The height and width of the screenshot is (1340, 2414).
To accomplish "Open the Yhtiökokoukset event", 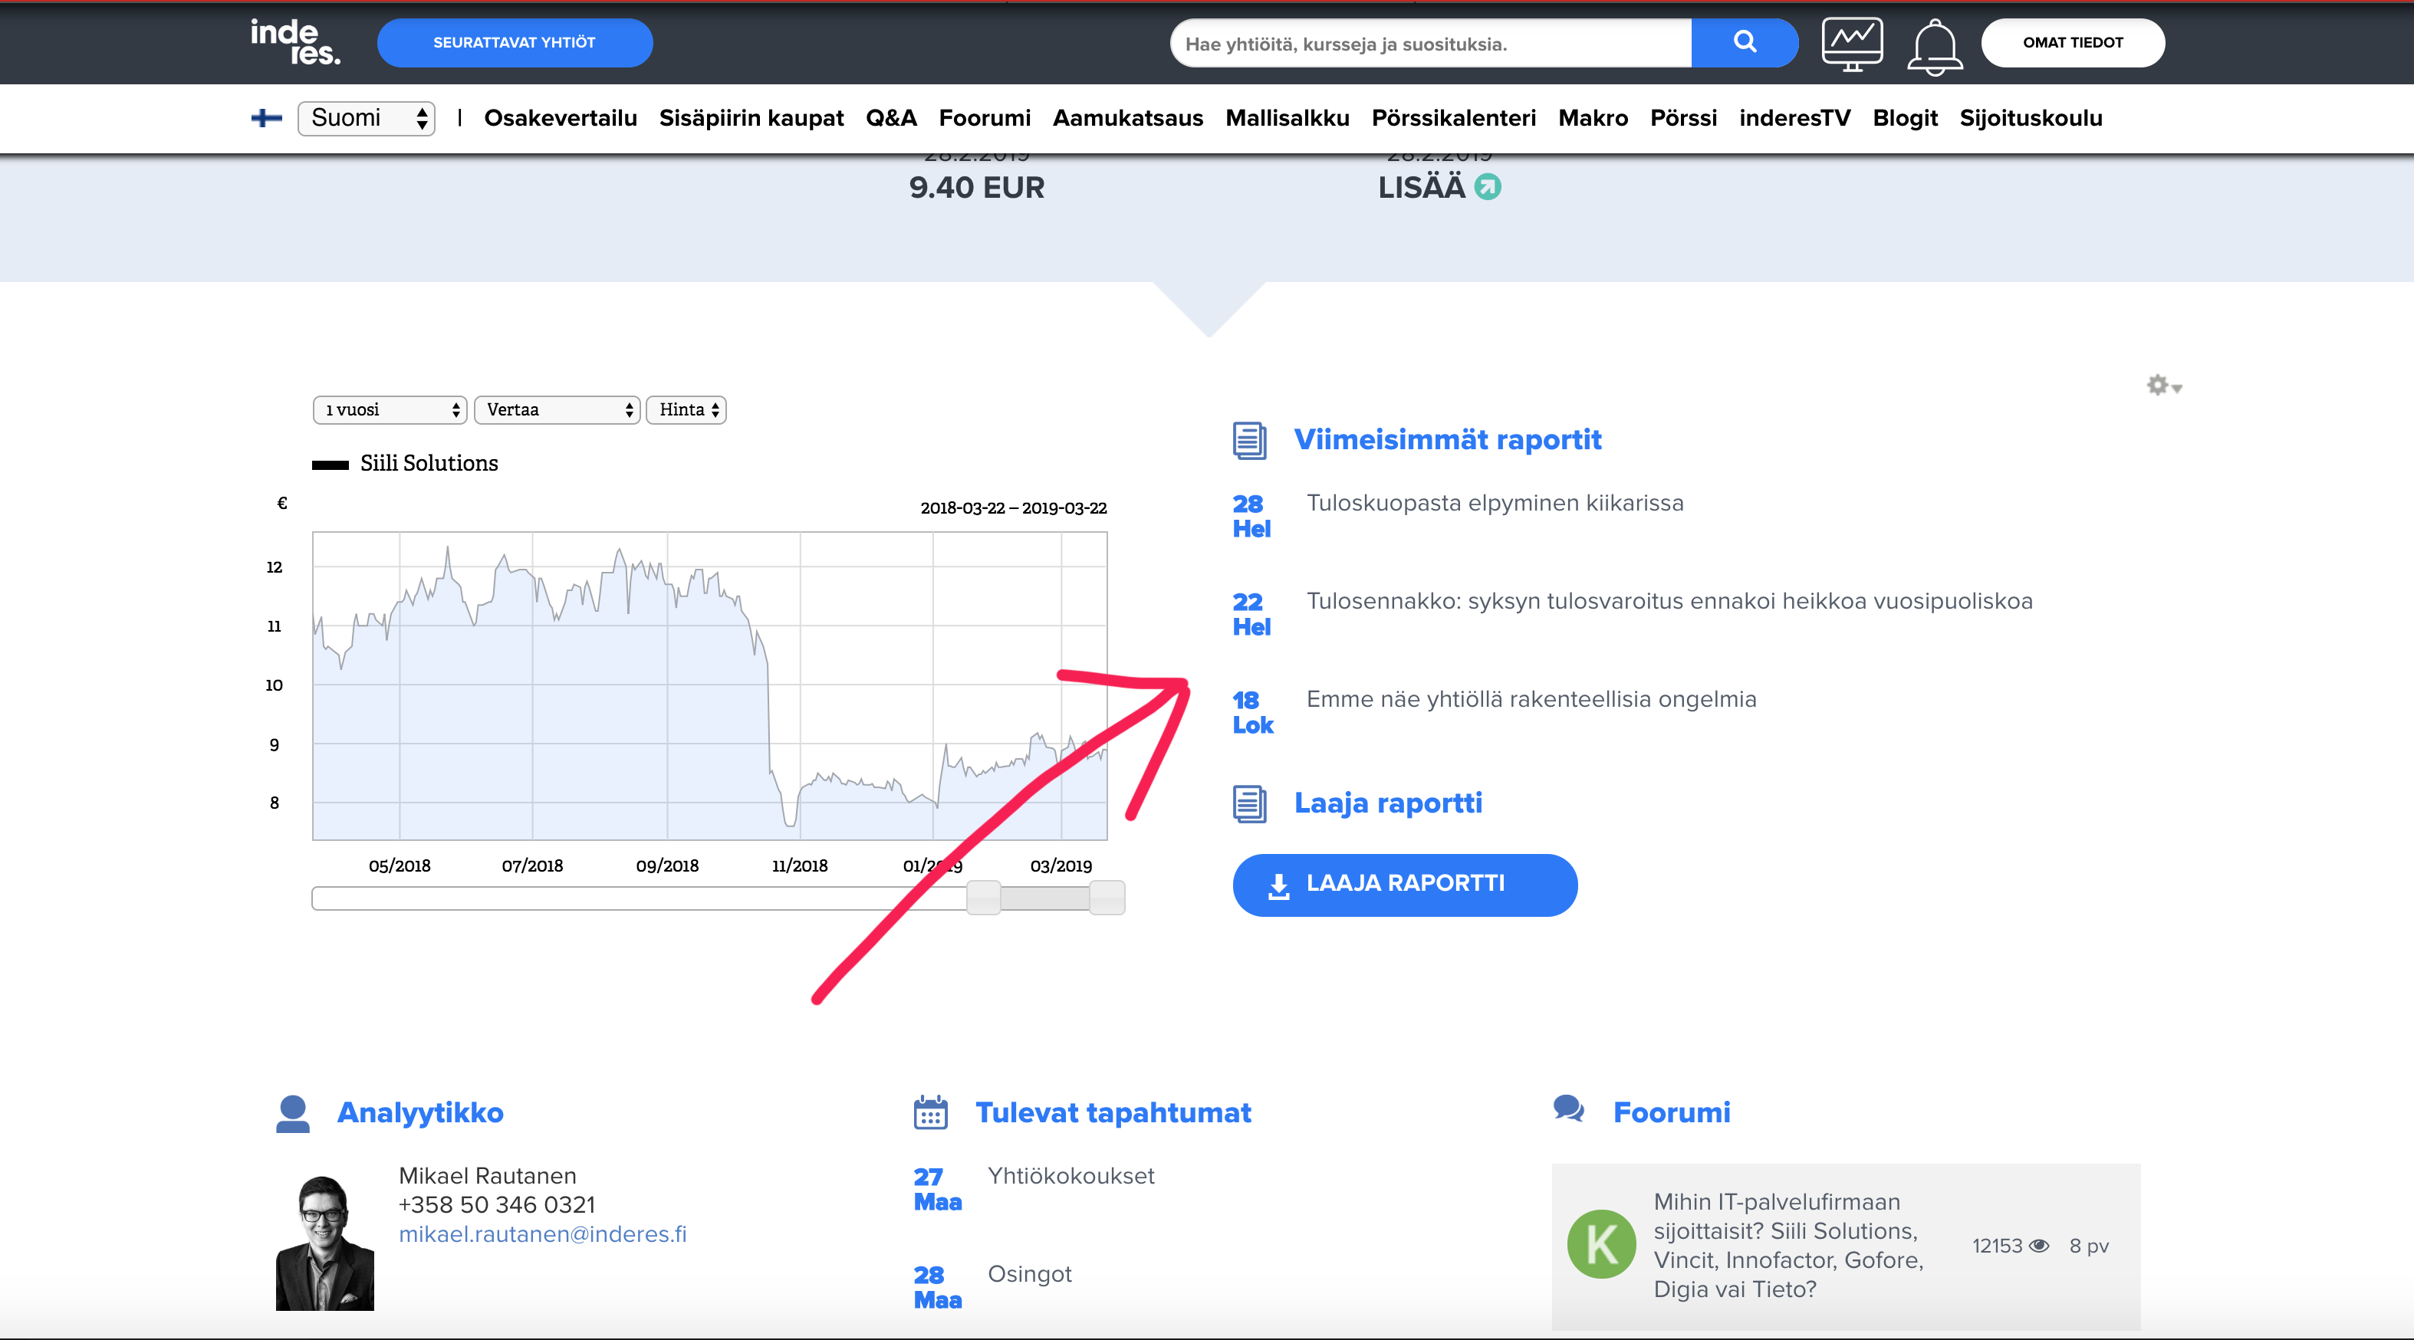I will tap(1071, 1176).
